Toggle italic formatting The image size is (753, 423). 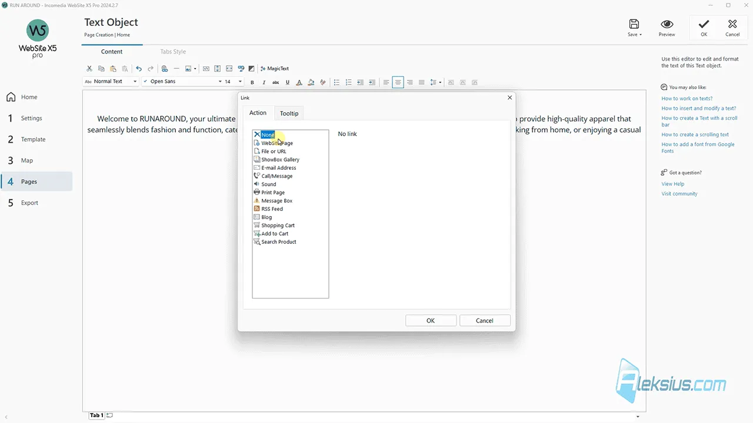click(264, 82)
